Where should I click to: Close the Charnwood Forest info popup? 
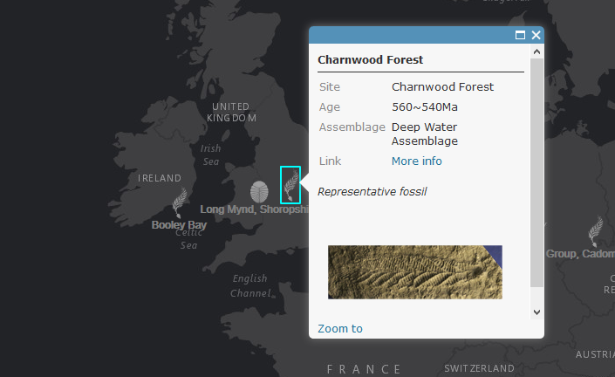(x=536, y=35)
